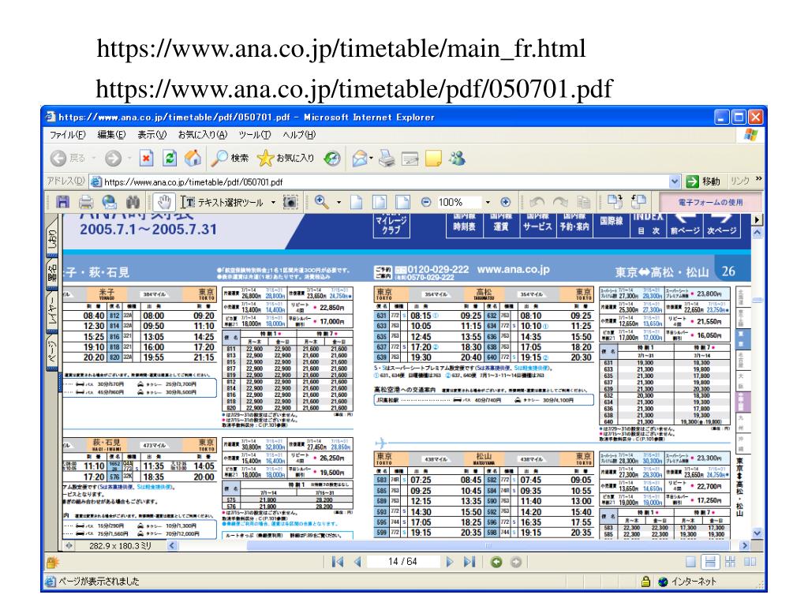This screenshot has width=808, height=606.
Task: Expand the Links toolbar chevron
Action: point(758,179)
